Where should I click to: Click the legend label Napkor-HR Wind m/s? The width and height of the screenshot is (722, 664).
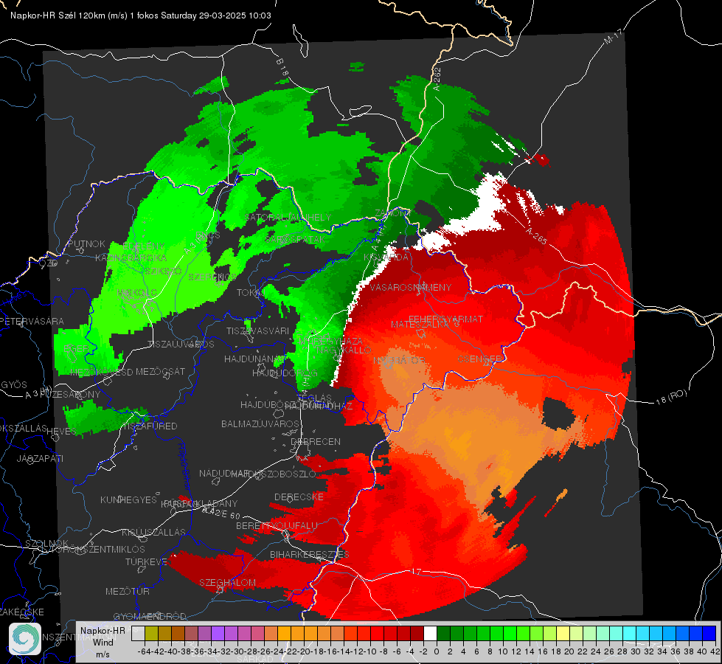103,642
